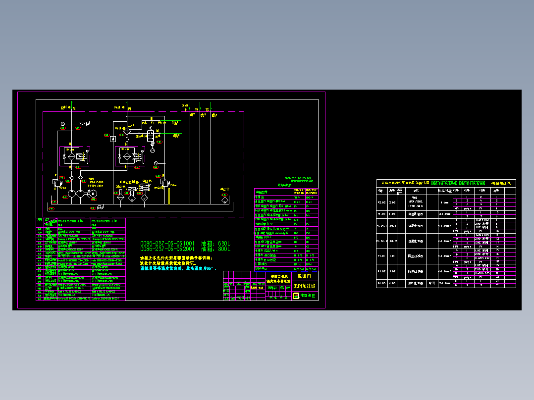Viewport: 534px width, 400px height.
Task: Select the round gauge below the solenoid valve
Action: tap(152, 150)
